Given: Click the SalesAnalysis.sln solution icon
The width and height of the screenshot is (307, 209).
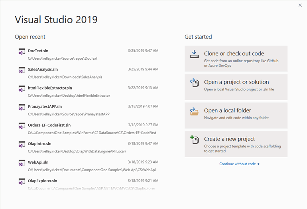Looking at the screenshot, I should click(22, 70).
